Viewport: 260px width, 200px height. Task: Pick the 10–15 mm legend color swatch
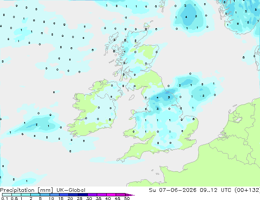click(x=55, y=195)
